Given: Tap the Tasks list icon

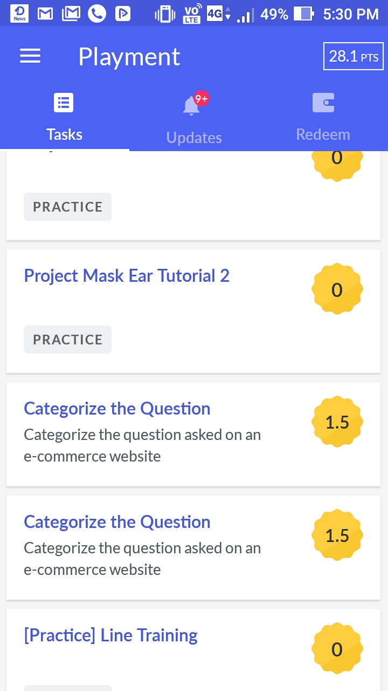Looking at the screenshot, I should (64, 103).
